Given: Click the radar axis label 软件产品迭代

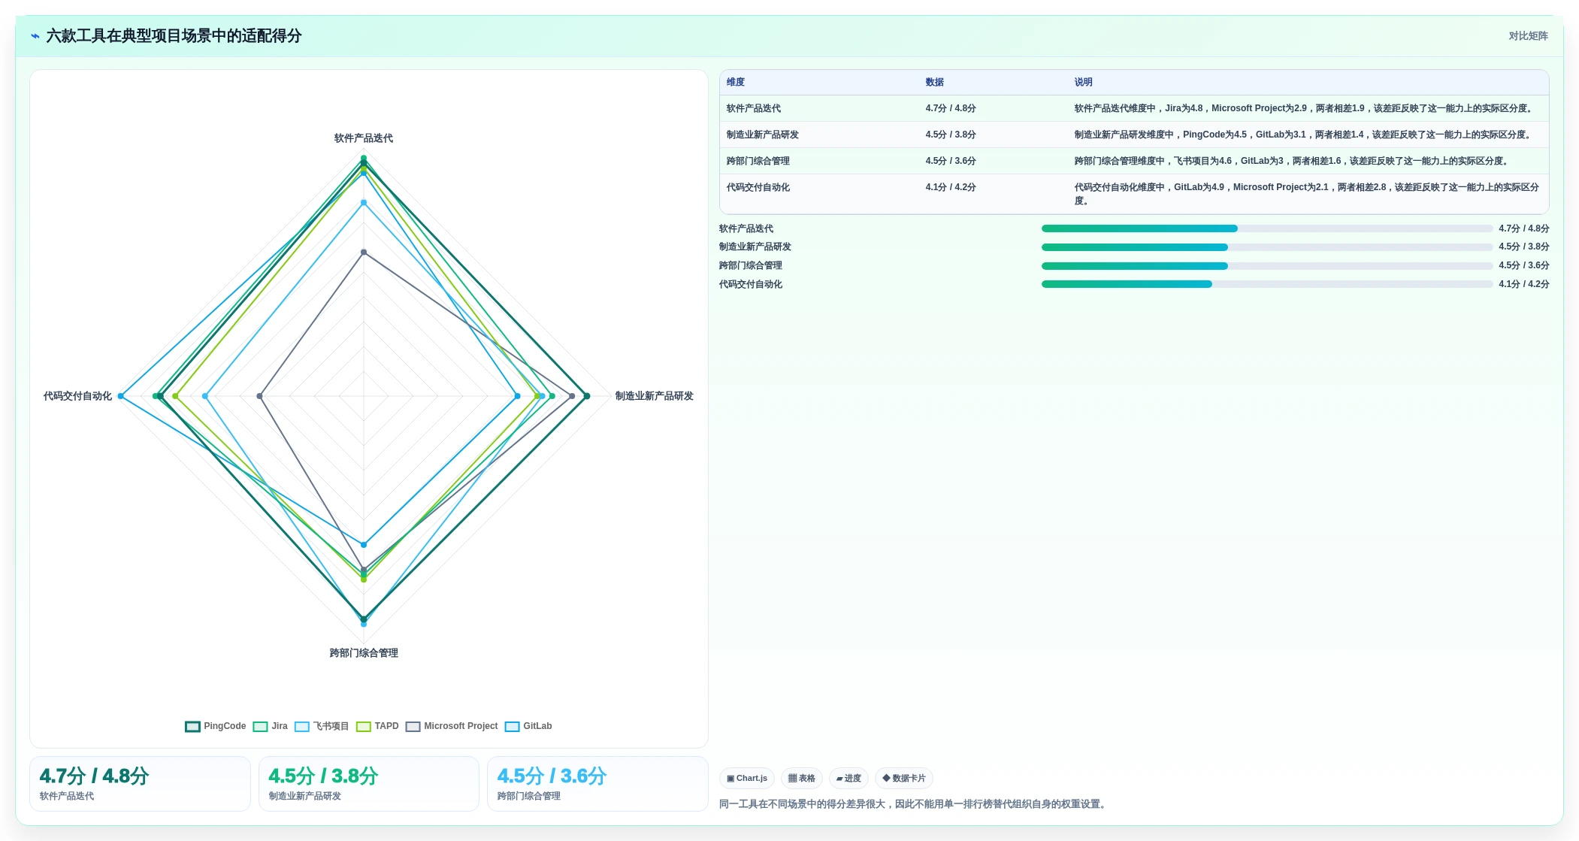Looking at the screenshot, I should coord(364,138).
